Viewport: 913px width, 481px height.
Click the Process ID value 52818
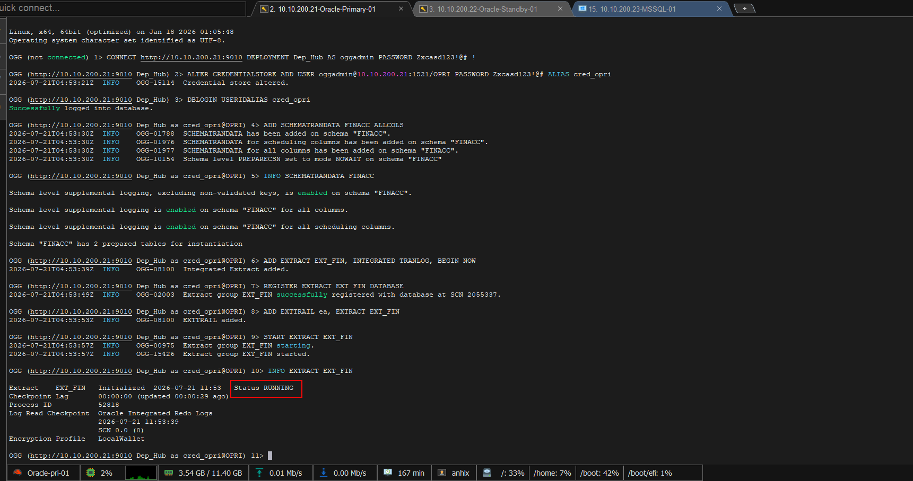[x=109, y=405]
